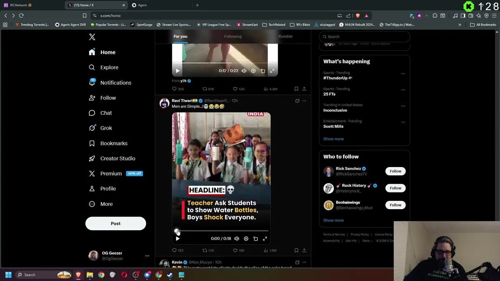Screen dimensions: 500x281
Task: Open Profile in the sidebar
Action: point(102,189)
